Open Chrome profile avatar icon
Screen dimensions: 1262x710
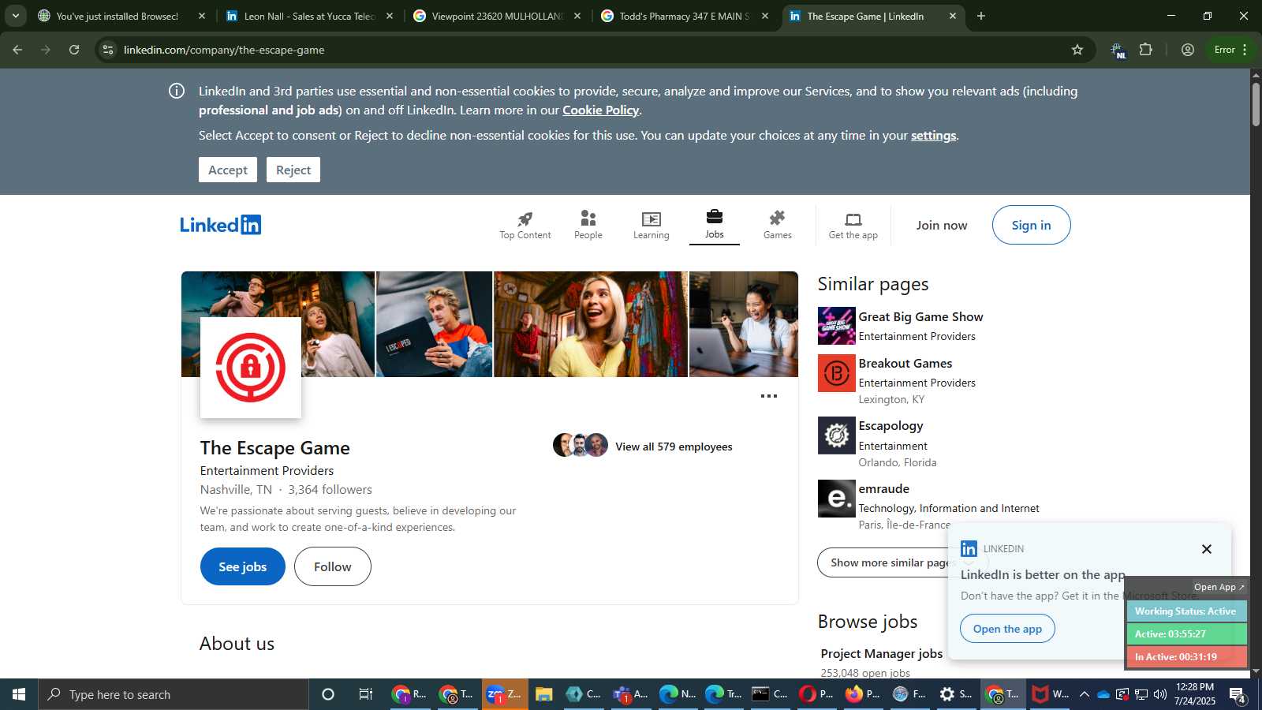1188,50
